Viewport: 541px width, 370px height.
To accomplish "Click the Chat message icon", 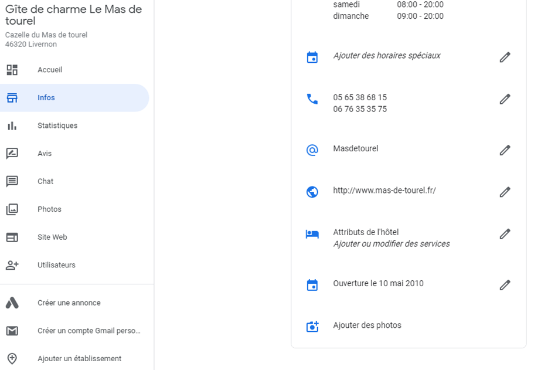I will tap(12, 181).
